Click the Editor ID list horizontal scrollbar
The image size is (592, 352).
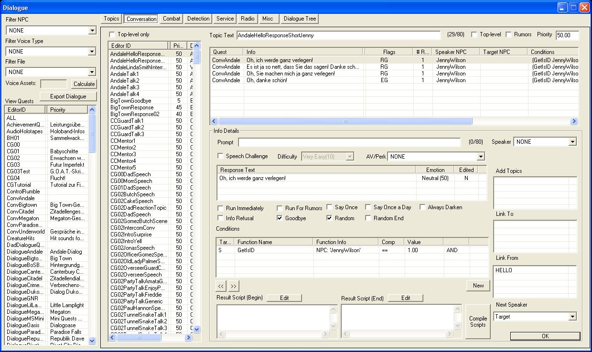(x=151, y=337)
